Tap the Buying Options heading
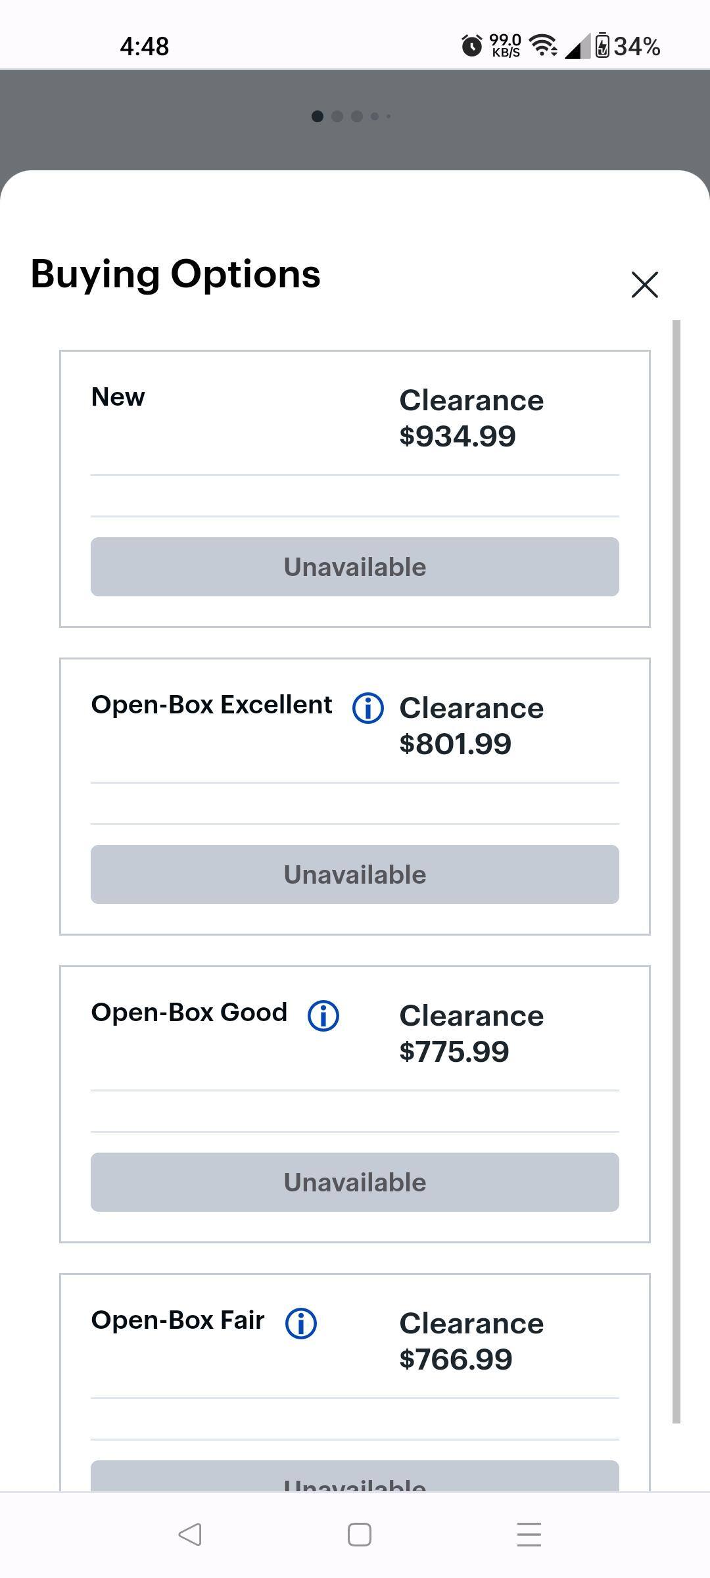 pyautogui.click(x=176, y=274)
